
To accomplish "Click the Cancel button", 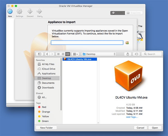I will pos(141,128).
